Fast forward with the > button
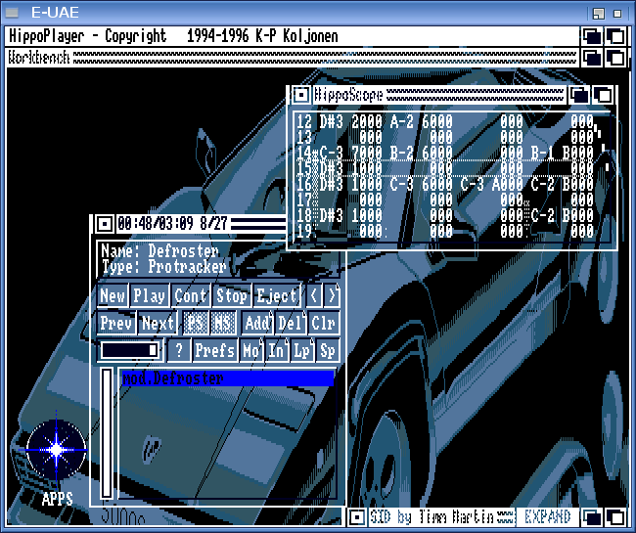Viewport: 636px width, 533px height. tap(332, 295)
